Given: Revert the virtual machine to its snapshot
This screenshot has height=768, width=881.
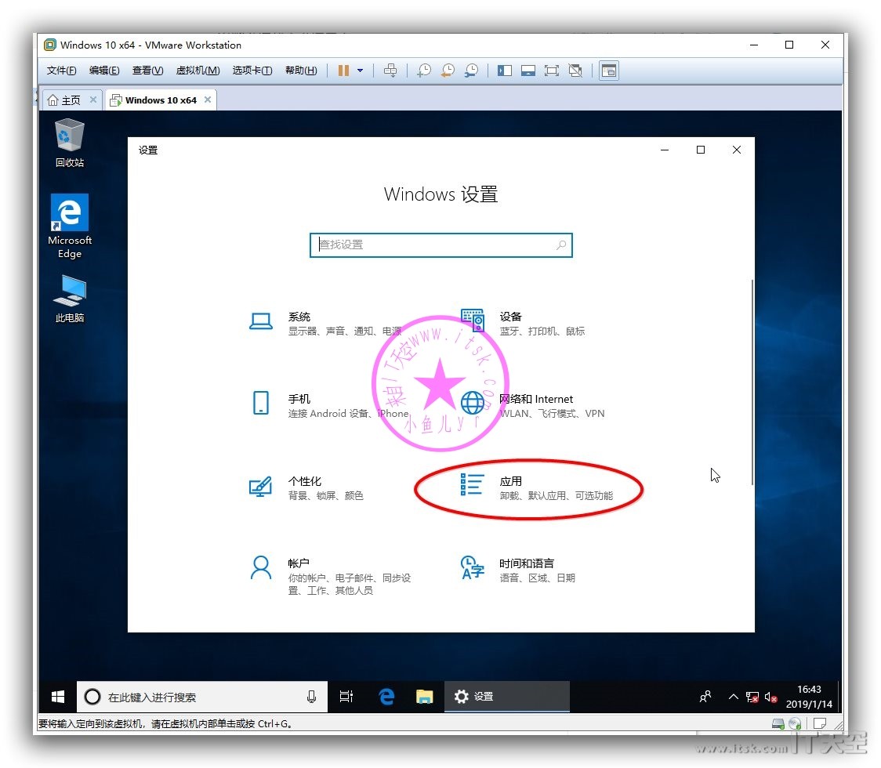Looking at the screenshot, I should click(x=448, y=71).
